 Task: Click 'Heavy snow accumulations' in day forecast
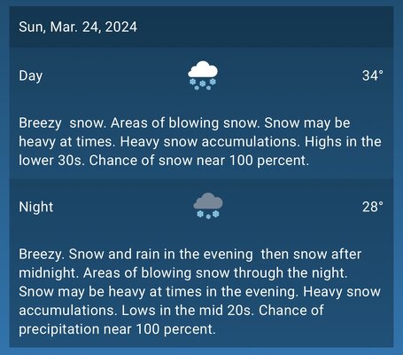coord(210,142)
